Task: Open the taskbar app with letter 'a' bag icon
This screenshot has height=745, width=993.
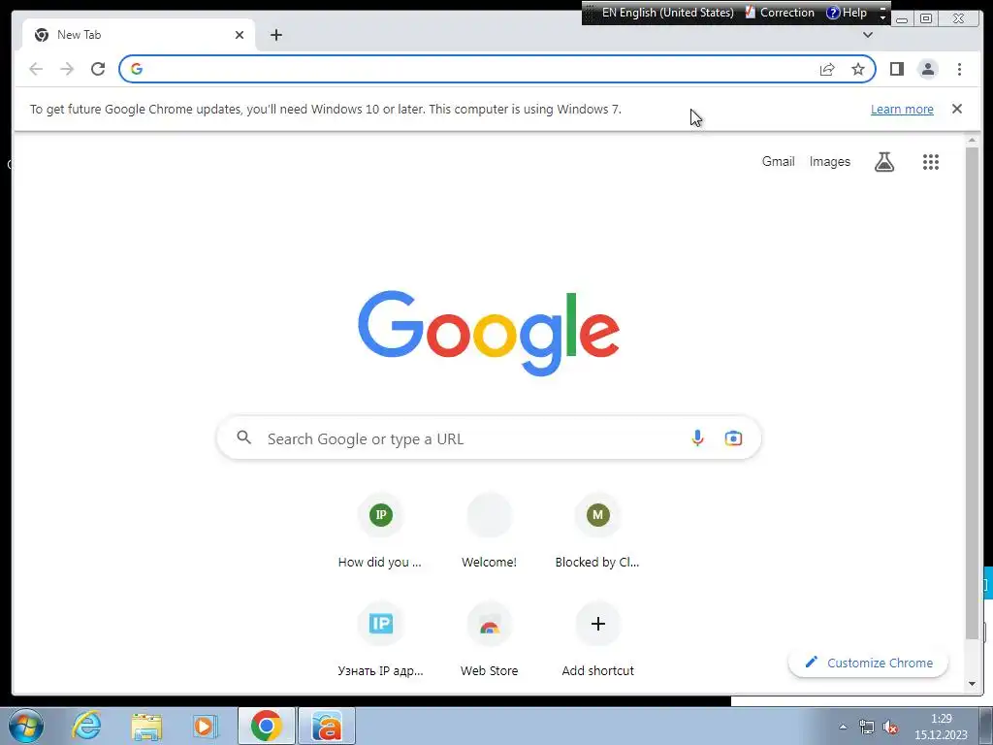Action: 327,726
